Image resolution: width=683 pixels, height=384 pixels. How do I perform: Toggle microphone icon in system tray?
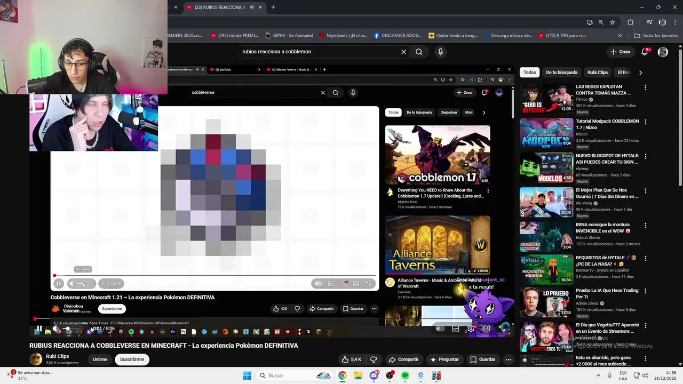coord(609,375)
